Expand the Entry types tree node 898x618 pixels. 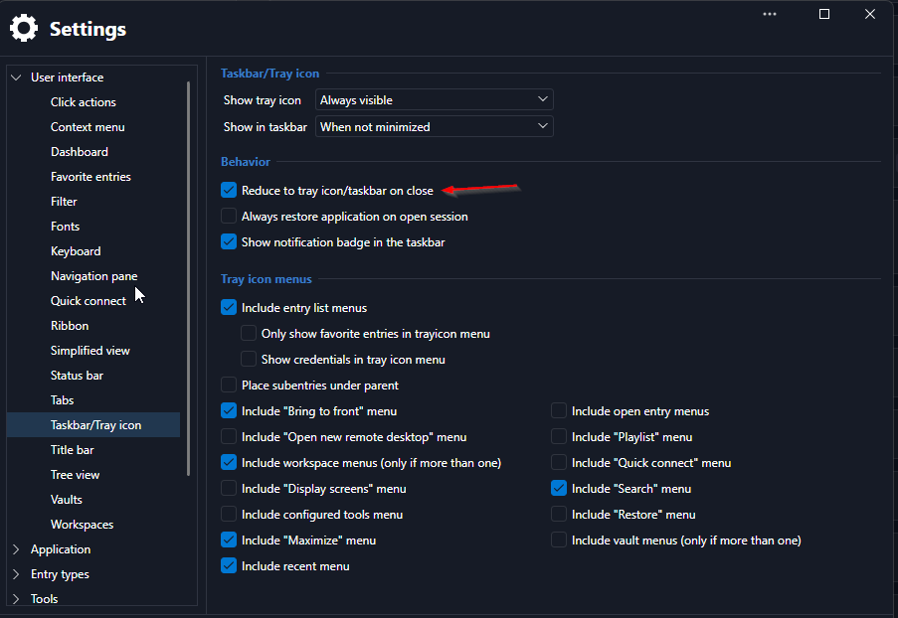16,574
